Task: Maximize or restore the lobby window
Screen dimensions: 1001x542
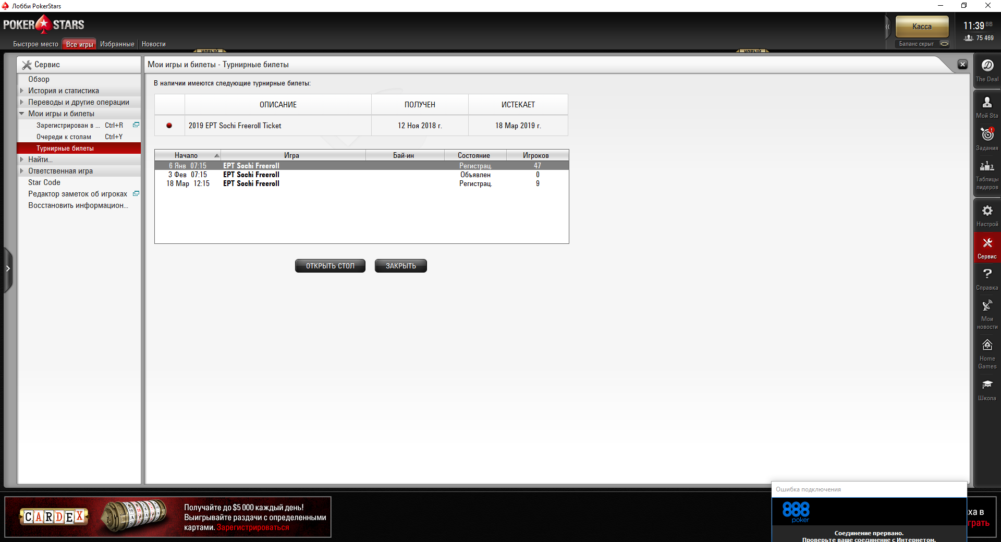Action: [x=964, y=6]
